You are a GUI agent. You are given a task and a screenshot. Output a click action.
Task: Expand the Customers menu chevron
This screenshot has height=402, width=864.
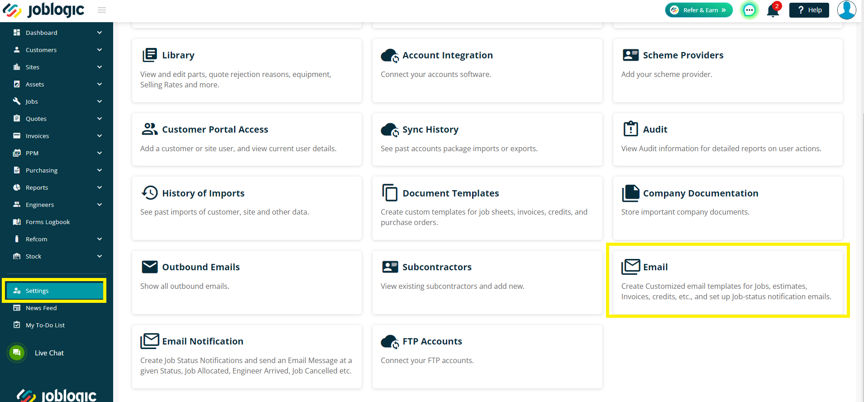(100, 50)
